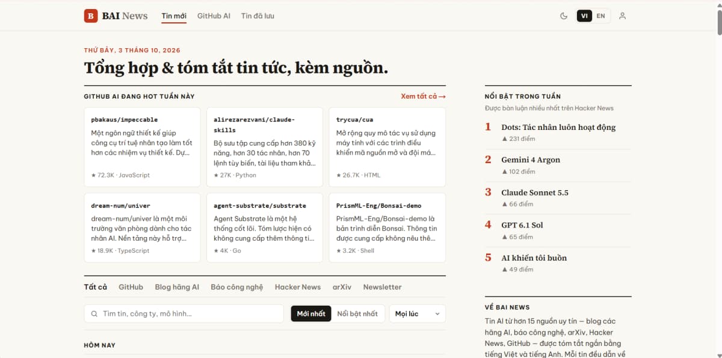The height and width of the screenshot is (358, 722).
Task: Click the 102 điểm score text
Action: (519, 171)
